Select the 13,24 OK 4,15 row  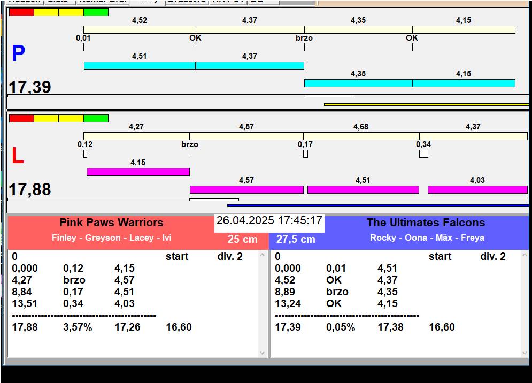(x=336, y=303)
